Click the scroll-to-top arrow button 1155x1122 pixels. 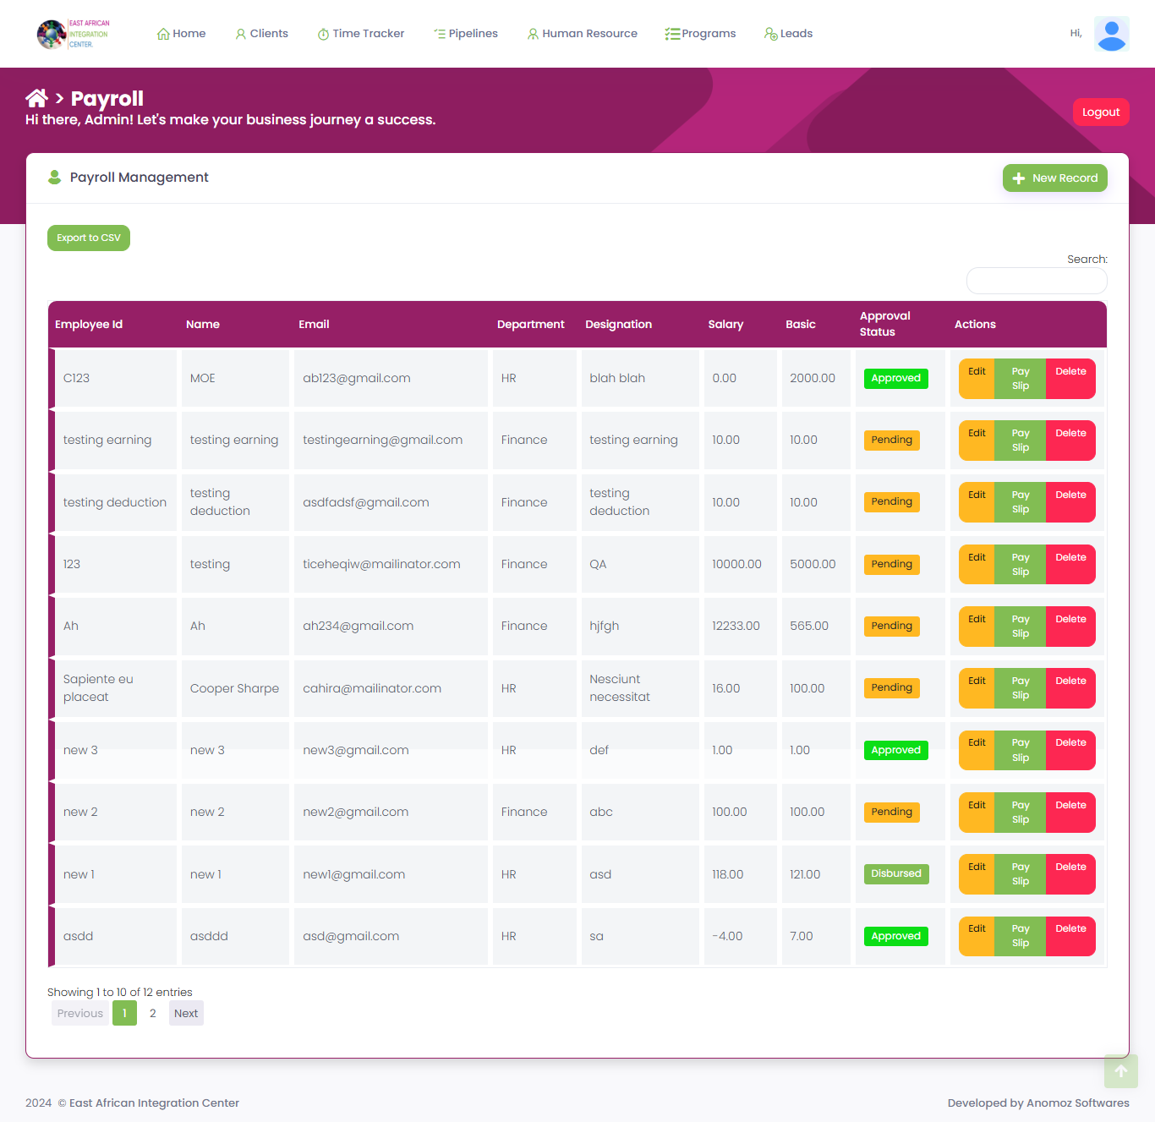tap(1120, 1071)
